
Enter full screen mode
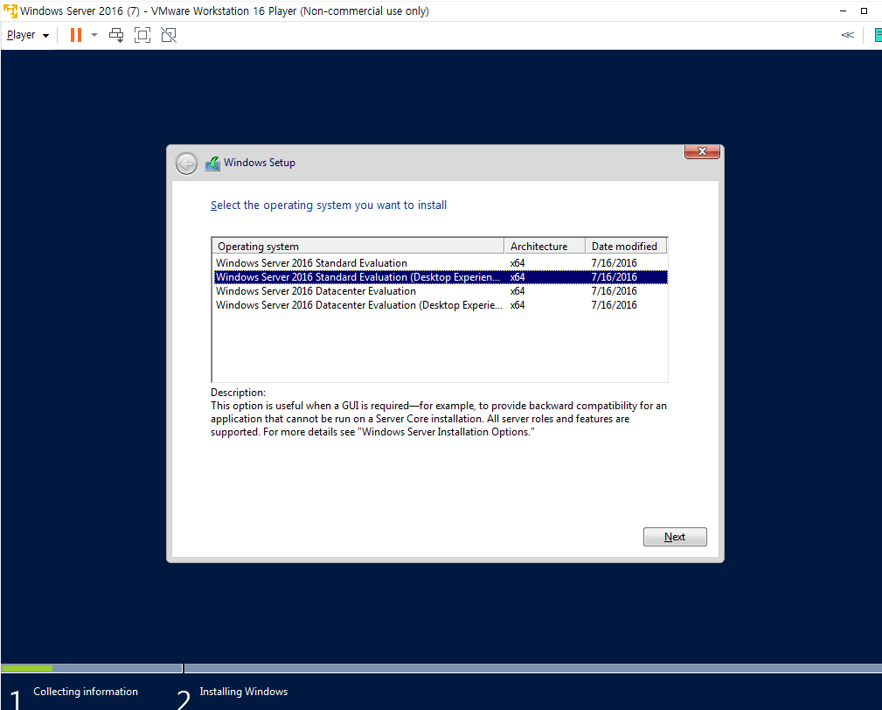(142, 35)
